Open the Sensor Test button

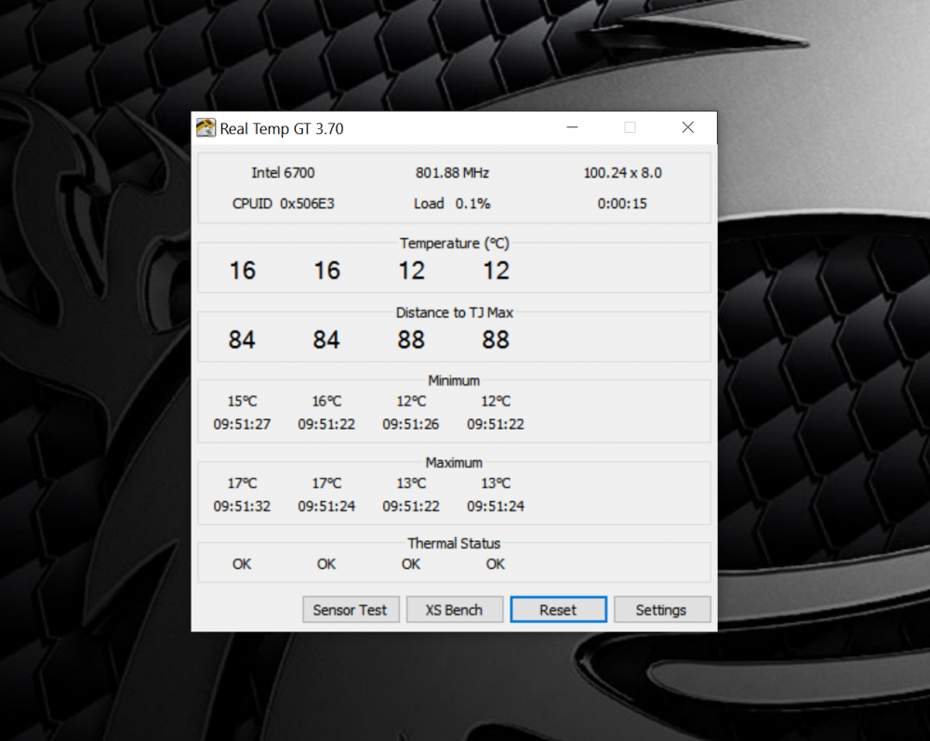(x=351, y=609)
